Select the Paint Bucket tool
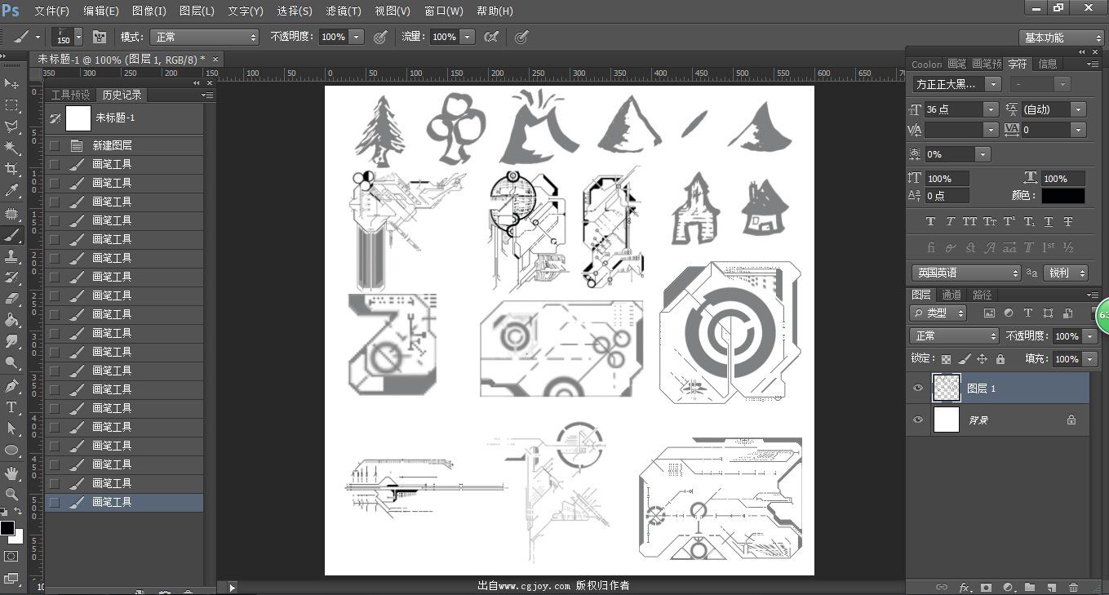This screenshot has width=1109, height=595. 11,320
